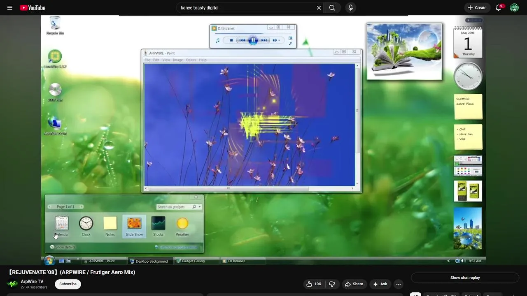Open the View menu in Paint
This screenshot has width=527, height=296.
click(166, 60)
